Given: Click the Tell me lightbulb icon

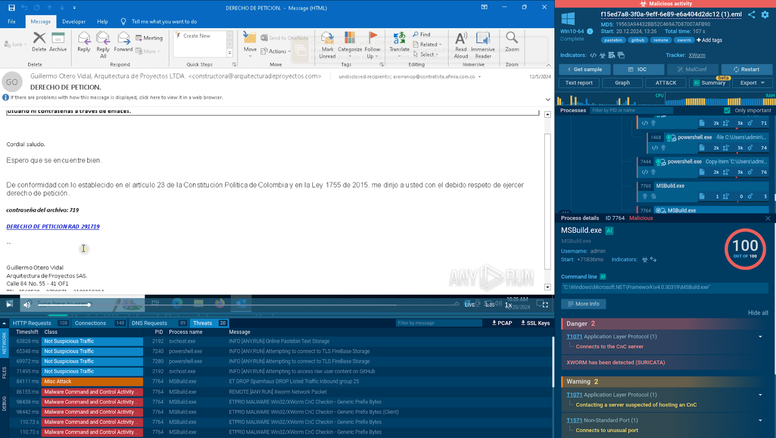Looking at the screenshot, I should click(123, 21).
